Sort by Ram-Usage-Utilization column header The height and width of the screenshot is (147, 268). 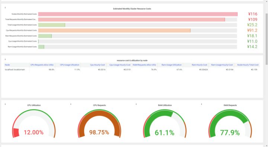tap(172, 65)
